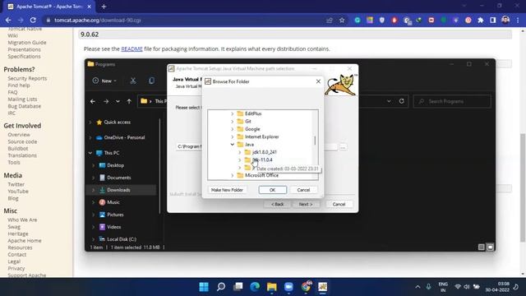Click Cancel in Tomcat Setup wizard

pos(339,204)
